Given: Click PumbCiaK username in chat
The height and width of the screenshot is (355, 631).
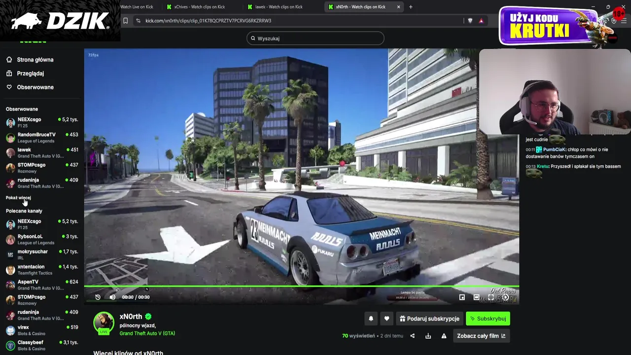Looking at the screenshot, I should point(554,149).
